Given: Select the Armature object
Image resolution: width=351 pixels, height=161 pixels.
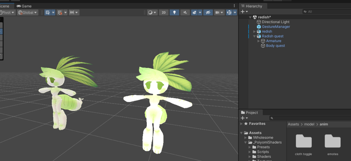Looking at the screenshot, I should coord(273,41).
